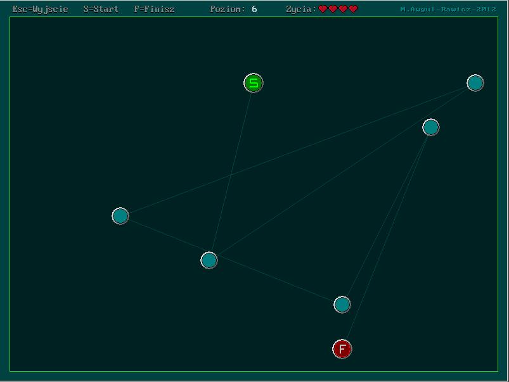Click the line joining S node and teal node
The width and height of the screenshot is (509, 382).
tap(231, 172)
